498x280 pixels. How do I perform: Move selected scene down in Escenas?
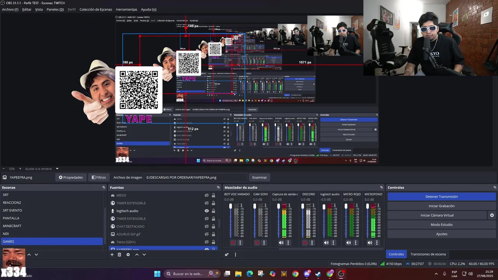click(36, 255)
